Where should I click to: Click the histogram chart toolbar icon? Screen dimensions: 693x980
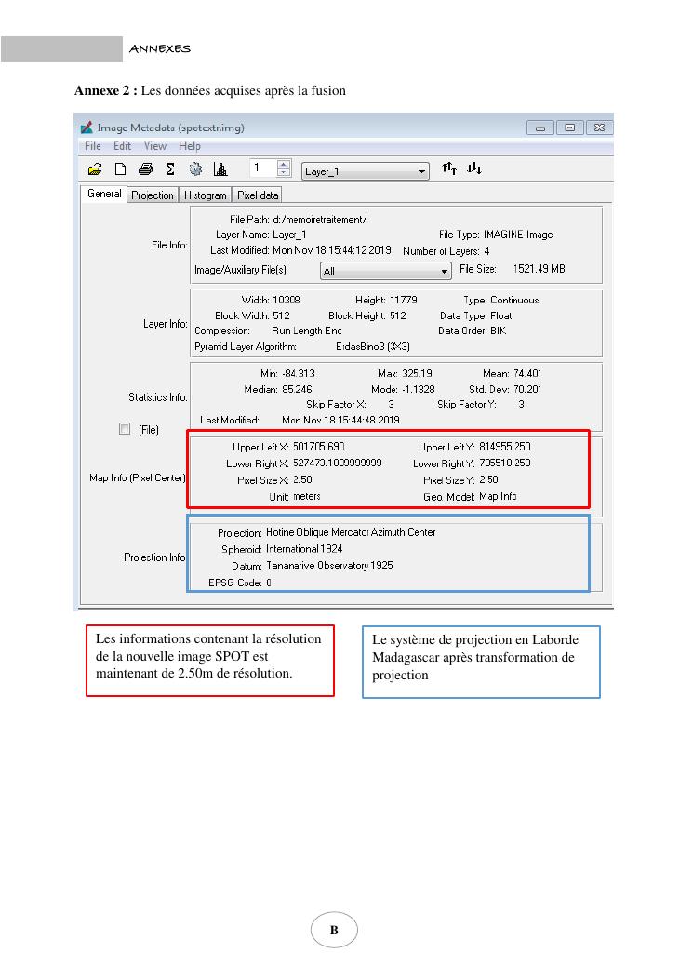[220, 169]
